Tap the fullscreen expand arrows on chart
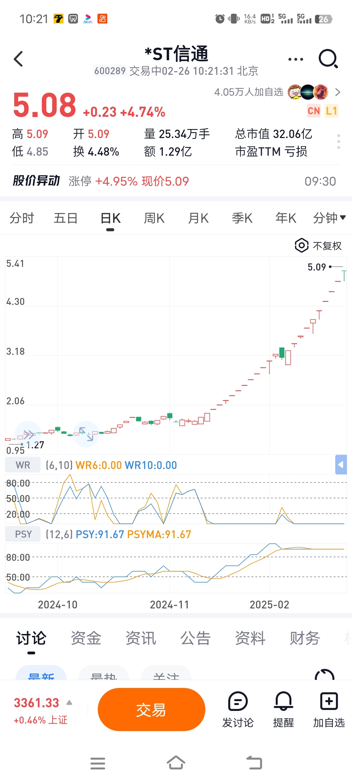The height and width of the screenshot is (784, 352). pos(86,434)
